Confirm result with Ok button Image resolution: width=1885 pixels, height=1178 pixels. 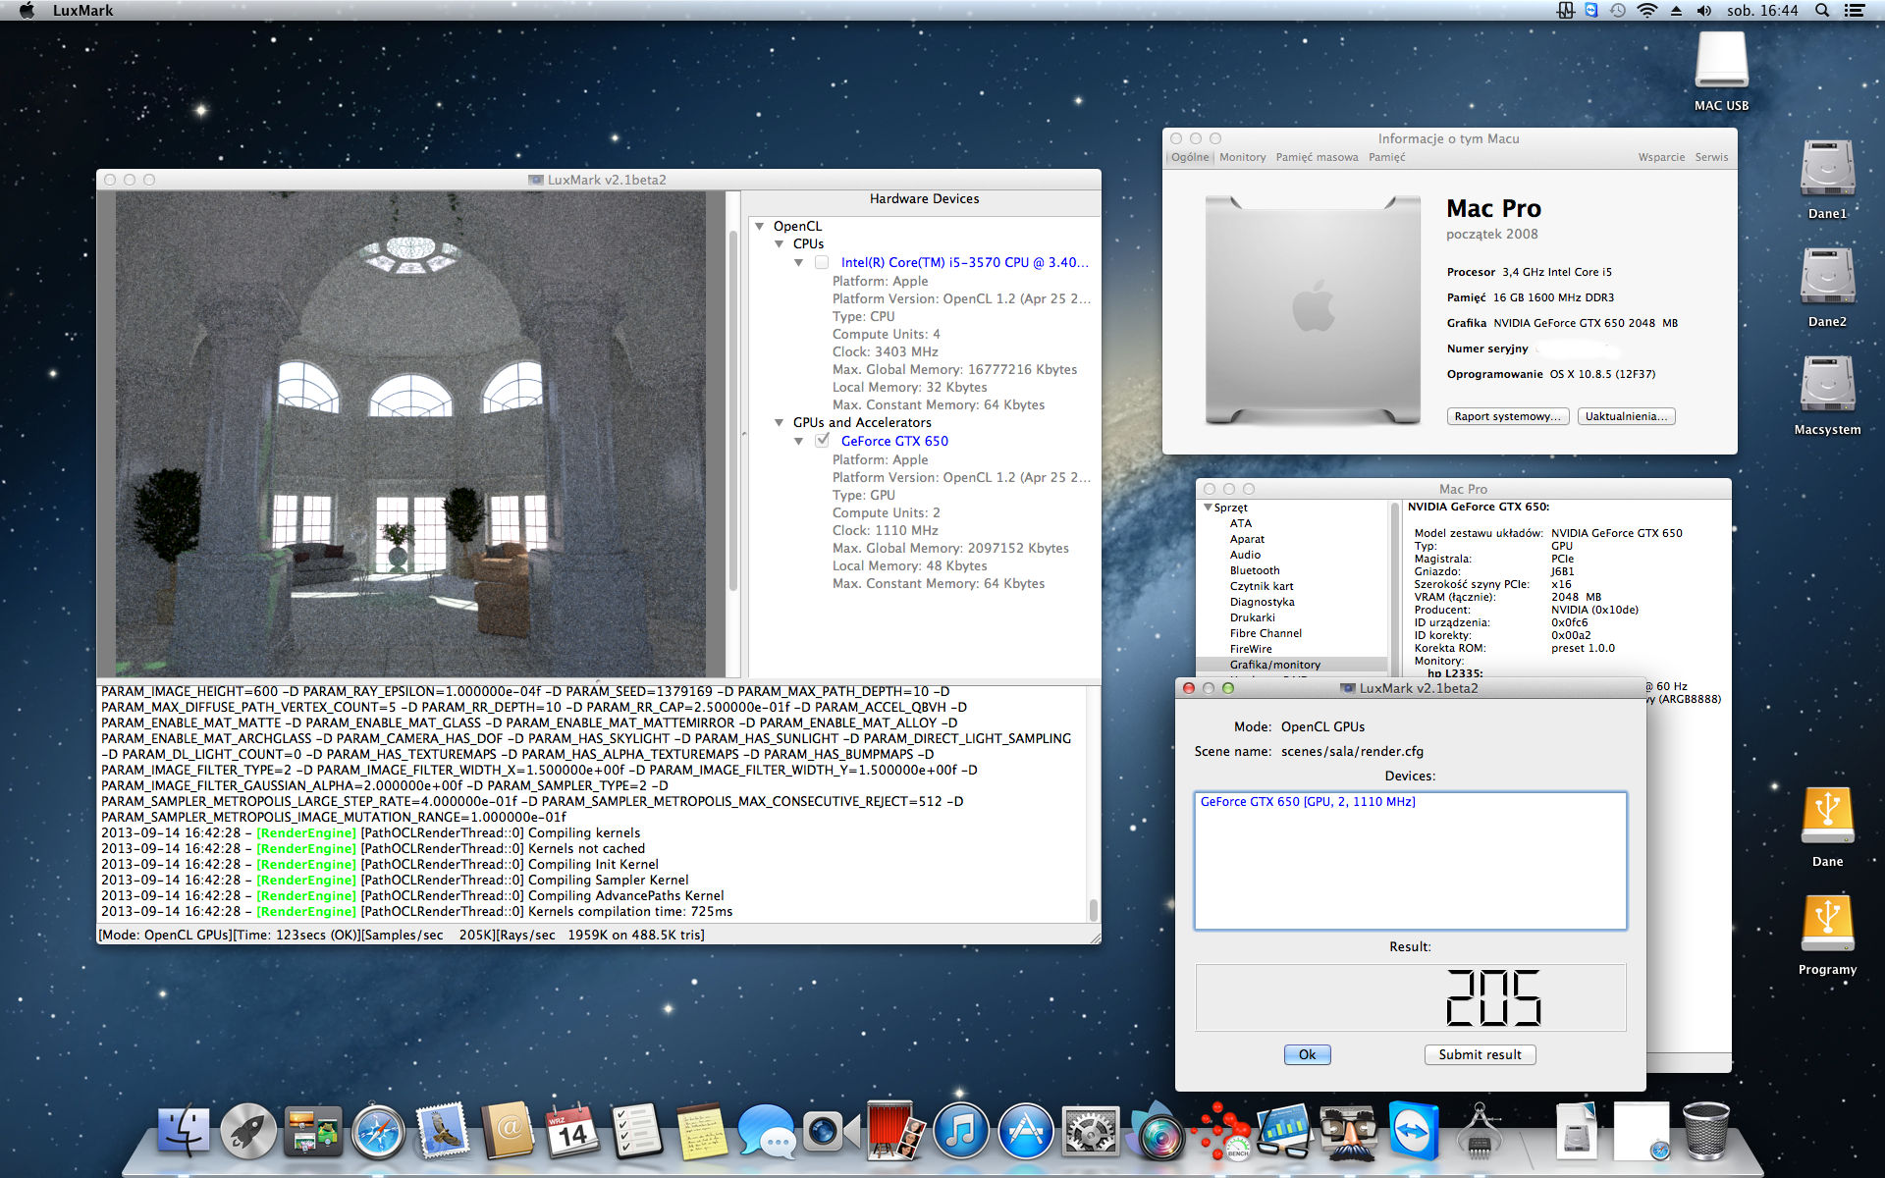pyautogui.click(x=1307, y=1054)
